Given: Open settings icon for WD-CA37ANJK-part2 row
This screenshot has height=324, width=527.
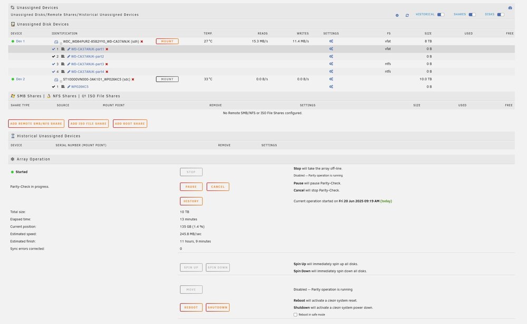Looking at the screenshot, I should 331,56.
